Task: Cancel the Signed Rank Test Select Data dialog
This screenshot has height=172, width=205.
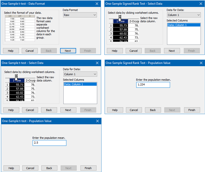Action: [x=134, y=51]
